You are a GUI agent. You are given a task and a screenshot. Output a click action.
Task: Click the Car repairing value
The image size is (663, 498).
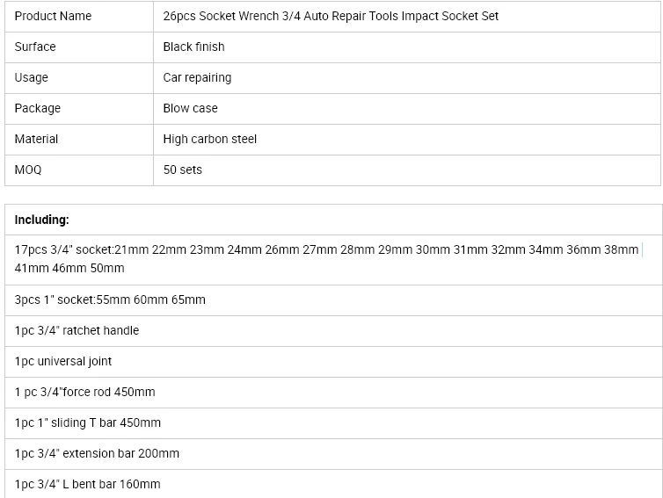(197, 77)
